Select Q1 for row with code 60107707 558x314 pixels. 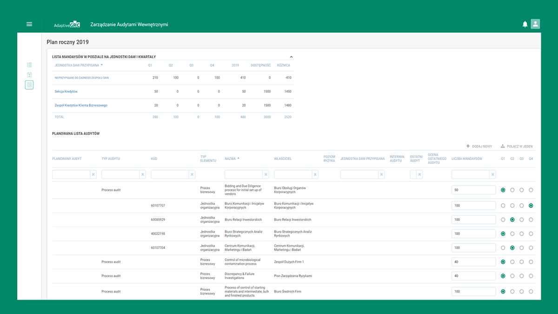pyautogui.click(x=503, y=206)
